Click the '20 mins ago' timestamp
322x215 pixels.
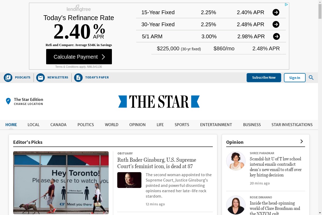click(259, 183)
